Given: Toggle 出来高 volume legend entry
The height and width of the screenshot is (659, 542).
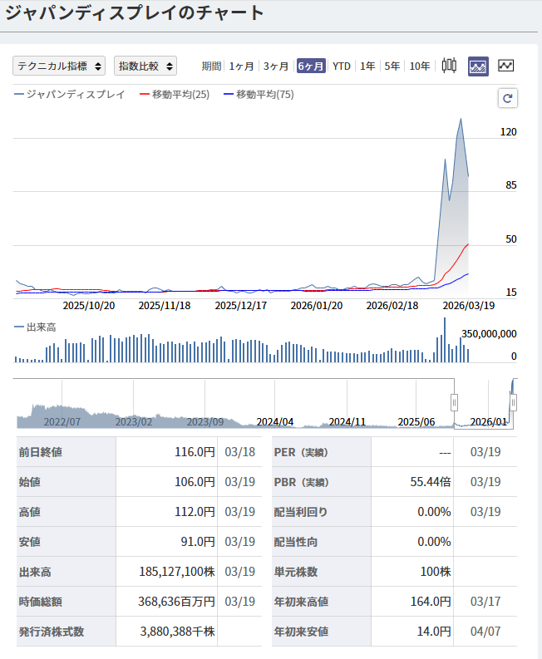Looking at the screenshot, I should tap(35, 327).
